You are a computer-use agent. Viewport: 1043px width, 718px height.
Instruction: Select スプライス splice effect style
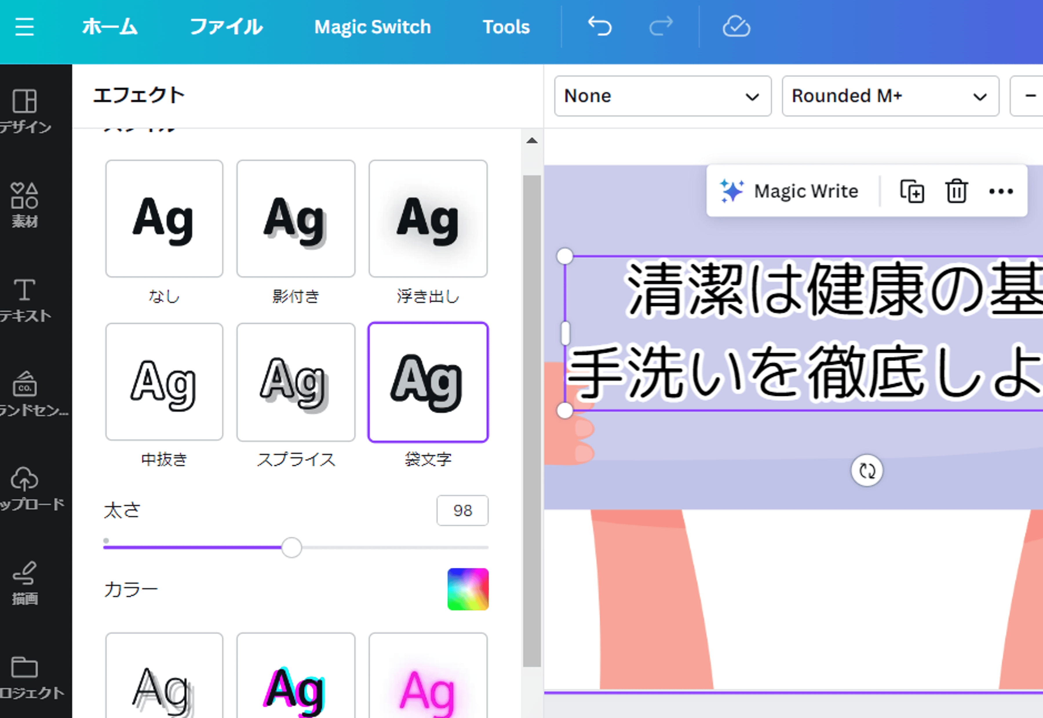(296, 382)
